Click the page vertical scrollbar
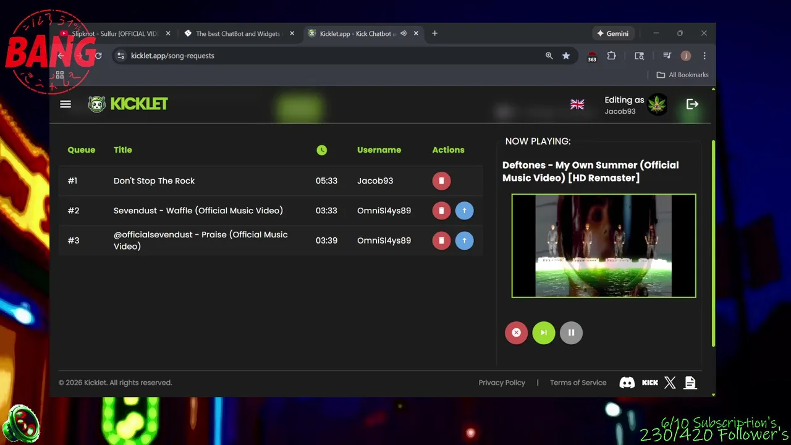 click(713, 242)
